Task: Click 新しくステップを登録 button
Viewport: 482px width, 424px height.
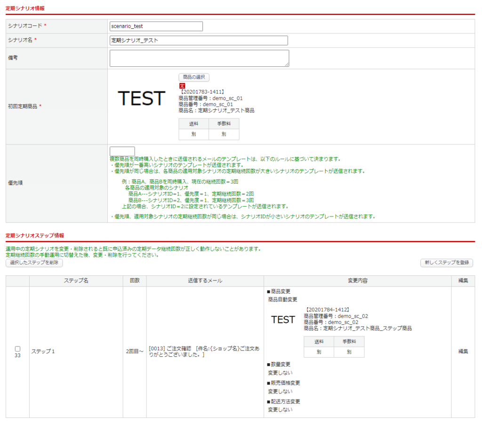Action: (x=446, y=263)
